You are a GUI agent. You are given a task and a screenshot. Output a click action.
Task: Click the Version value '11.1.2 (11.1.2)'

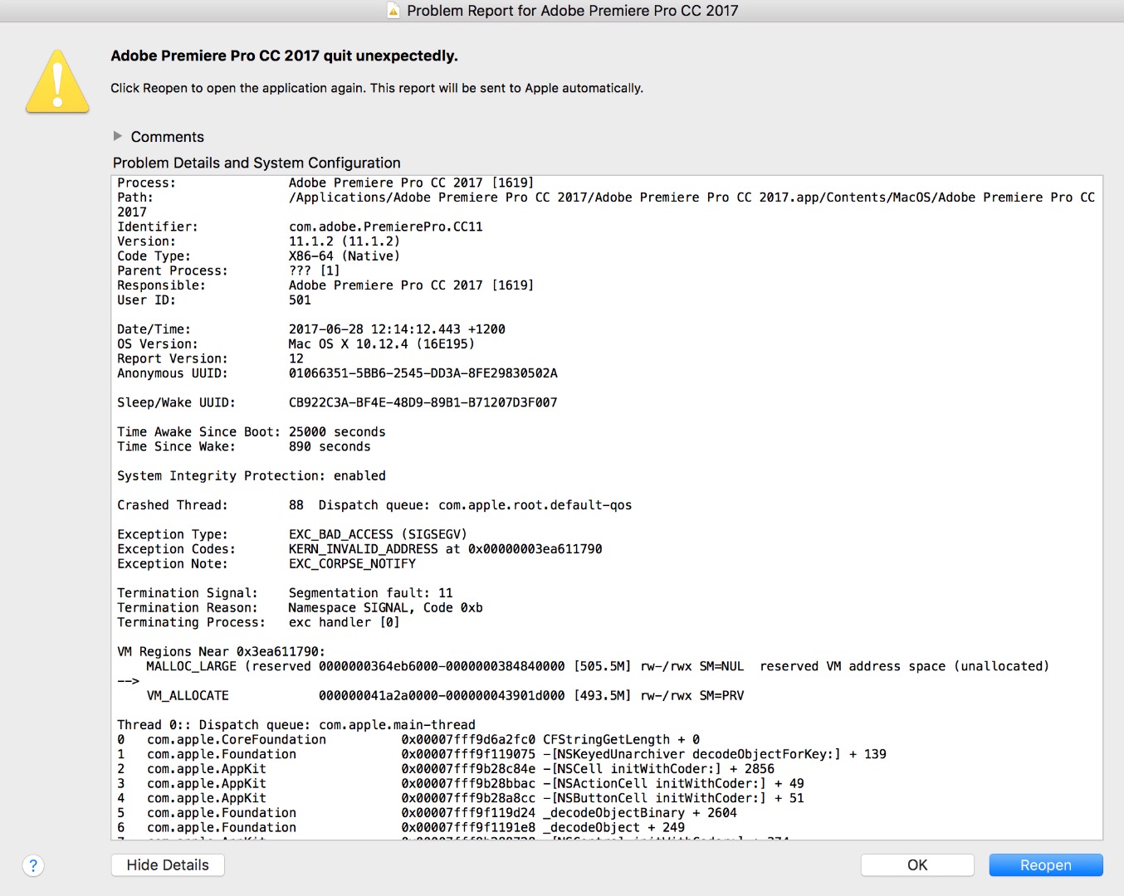(344, 241)
